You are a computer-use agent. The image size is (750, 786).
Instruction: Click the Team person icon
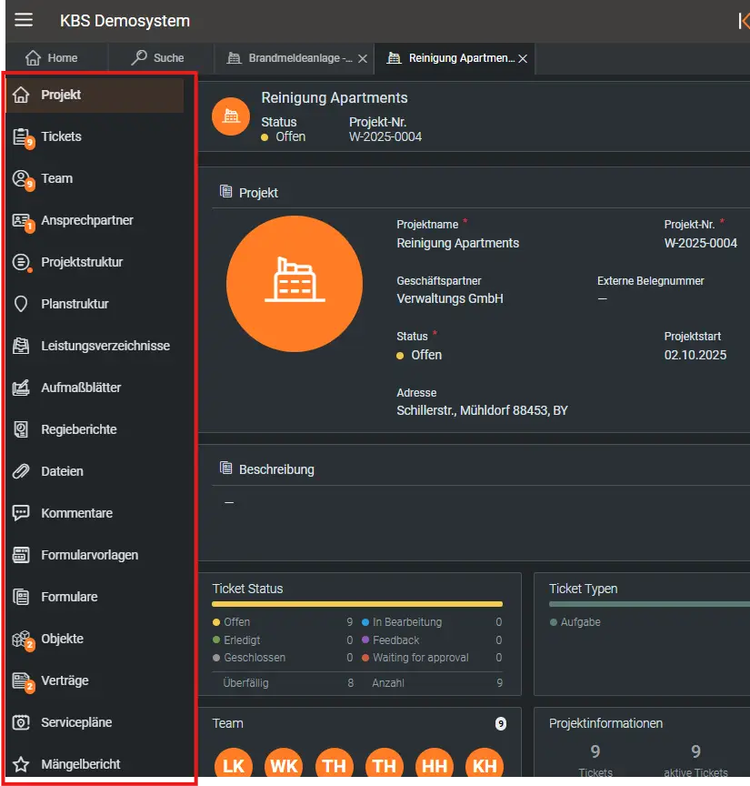click(21, 178)
